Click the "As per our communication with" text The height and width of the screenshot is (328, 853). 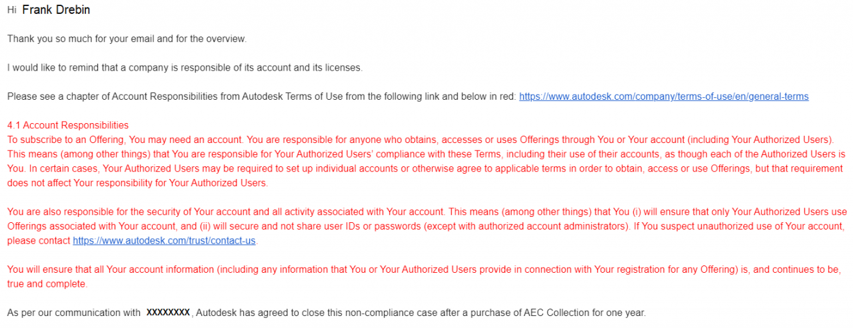point(73,313)
